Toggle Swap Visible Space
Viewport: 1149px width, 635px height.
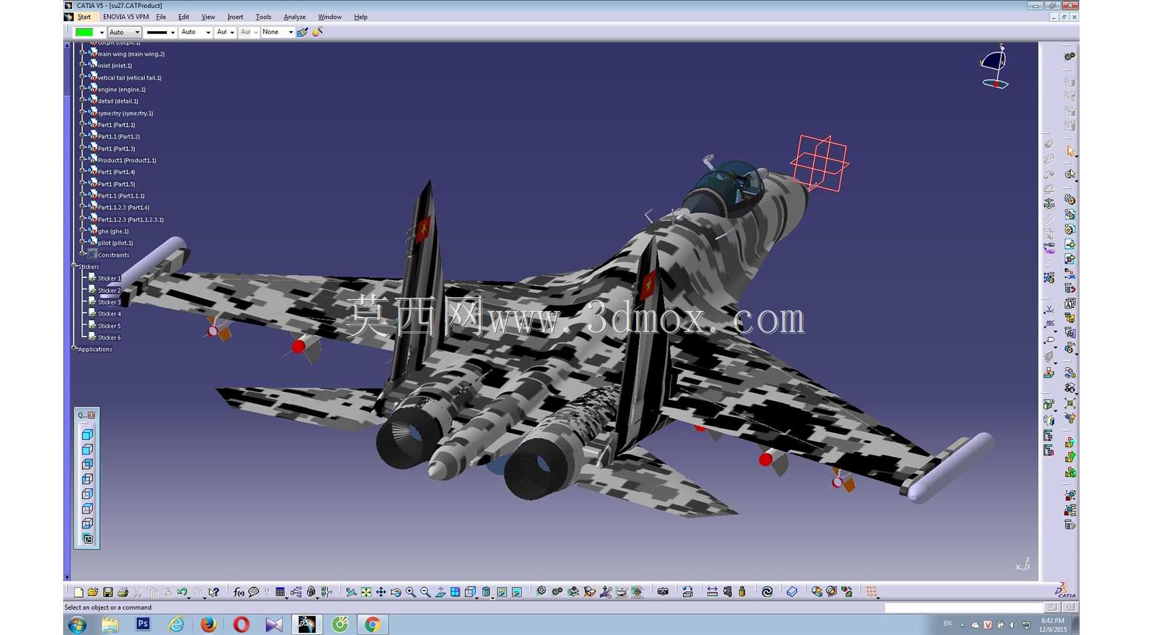pos(517,592)
